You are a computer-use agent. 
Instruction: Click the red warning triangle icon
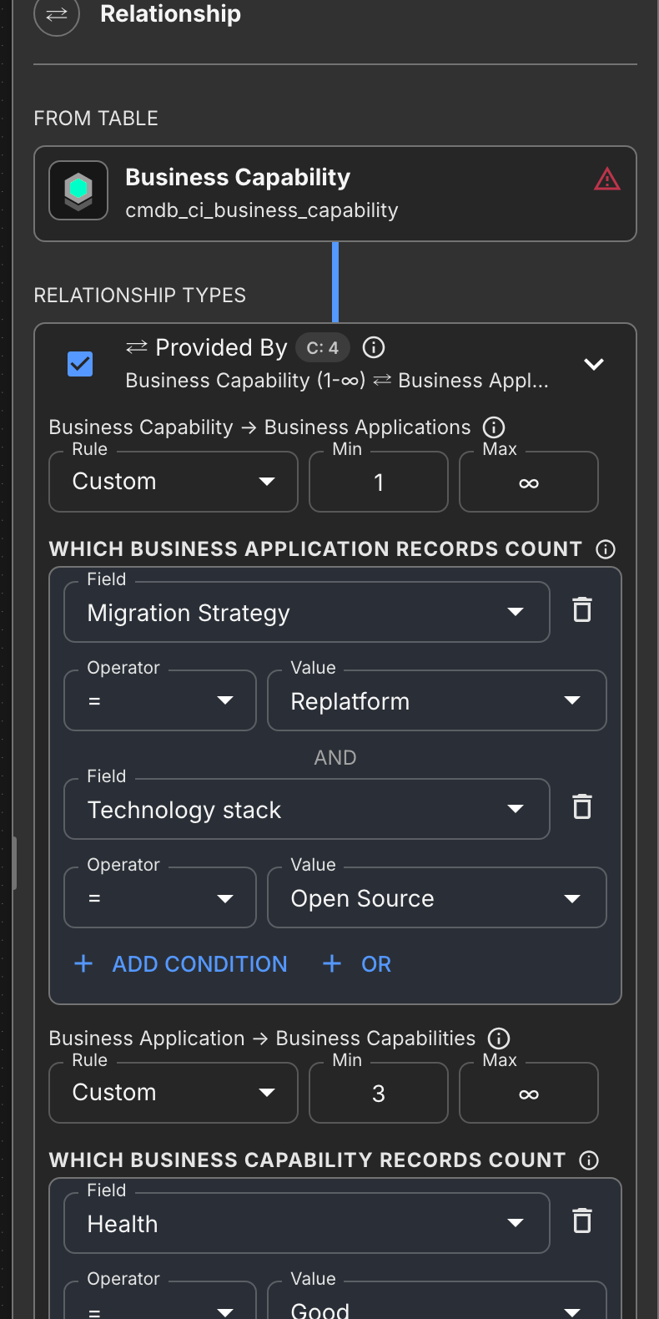coord(607,179)
